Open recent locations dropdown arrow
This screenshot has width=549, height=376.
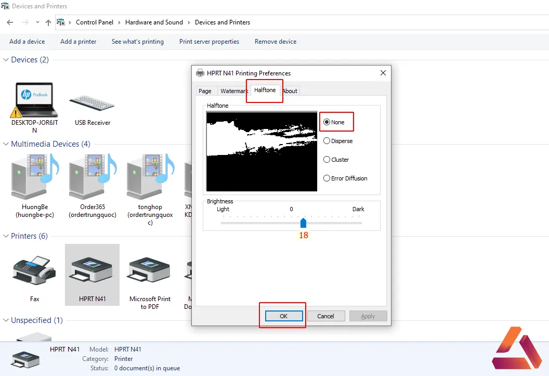pyautogui.click(x=37, y=22)
